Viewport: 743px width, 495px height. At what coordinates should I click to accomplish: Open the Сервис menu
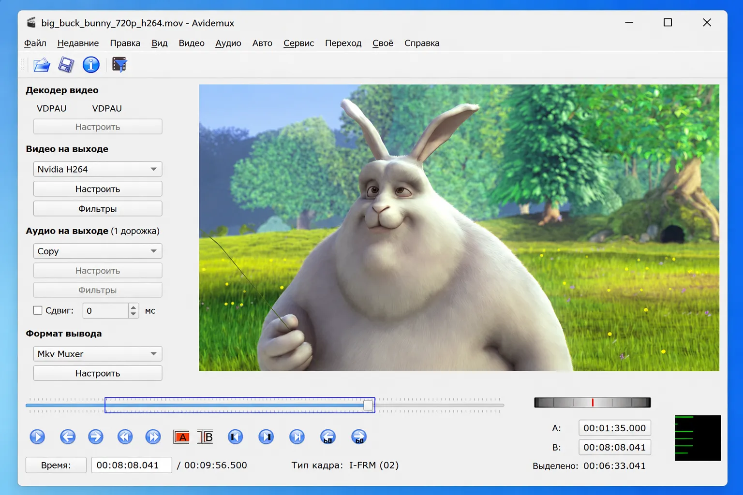pos(298,43)
